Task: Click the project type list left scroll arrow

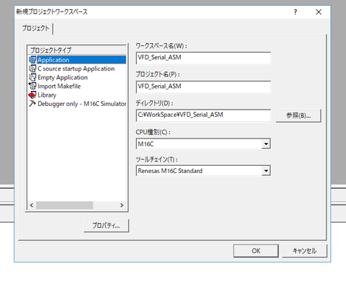Action: (x=32, y=206)
